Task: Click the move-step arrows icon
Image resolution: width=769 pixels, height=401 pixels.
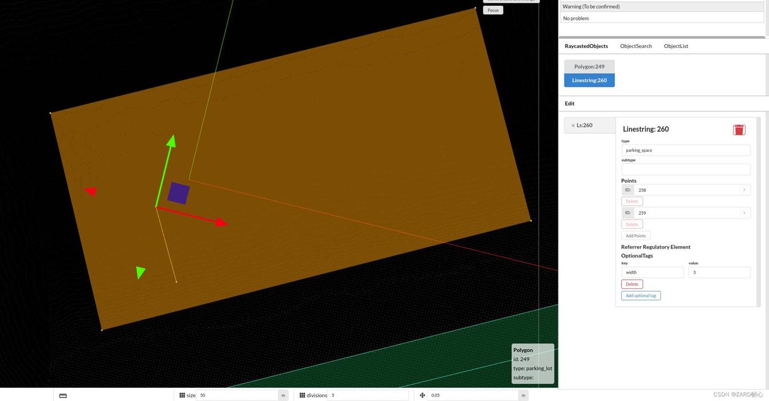Action: tap(422, 395)
